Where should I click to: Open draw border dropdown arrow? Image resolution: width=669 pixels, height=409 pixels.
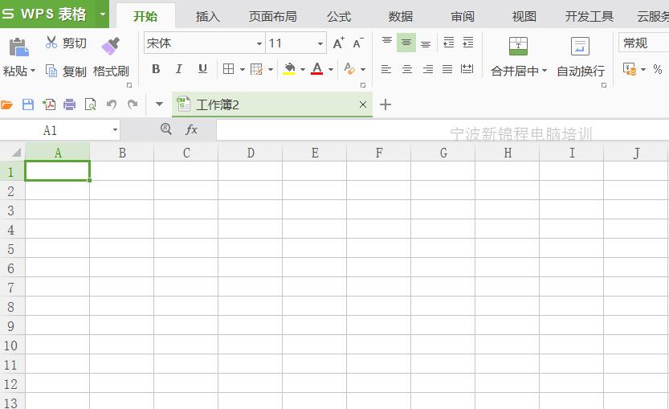coord(271,69)
